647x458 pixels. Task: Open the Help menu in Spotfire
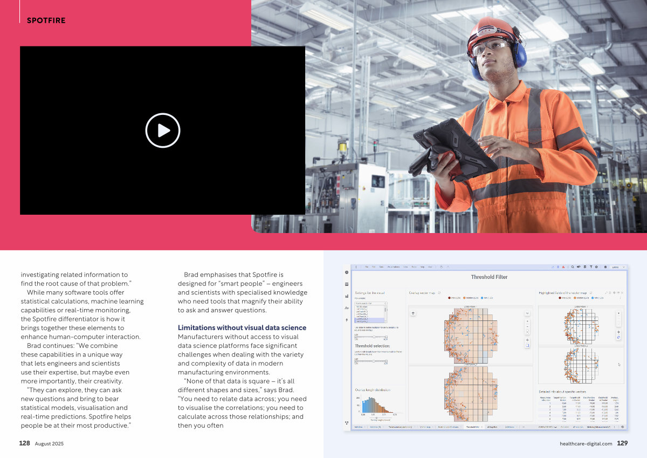[423, 266]
